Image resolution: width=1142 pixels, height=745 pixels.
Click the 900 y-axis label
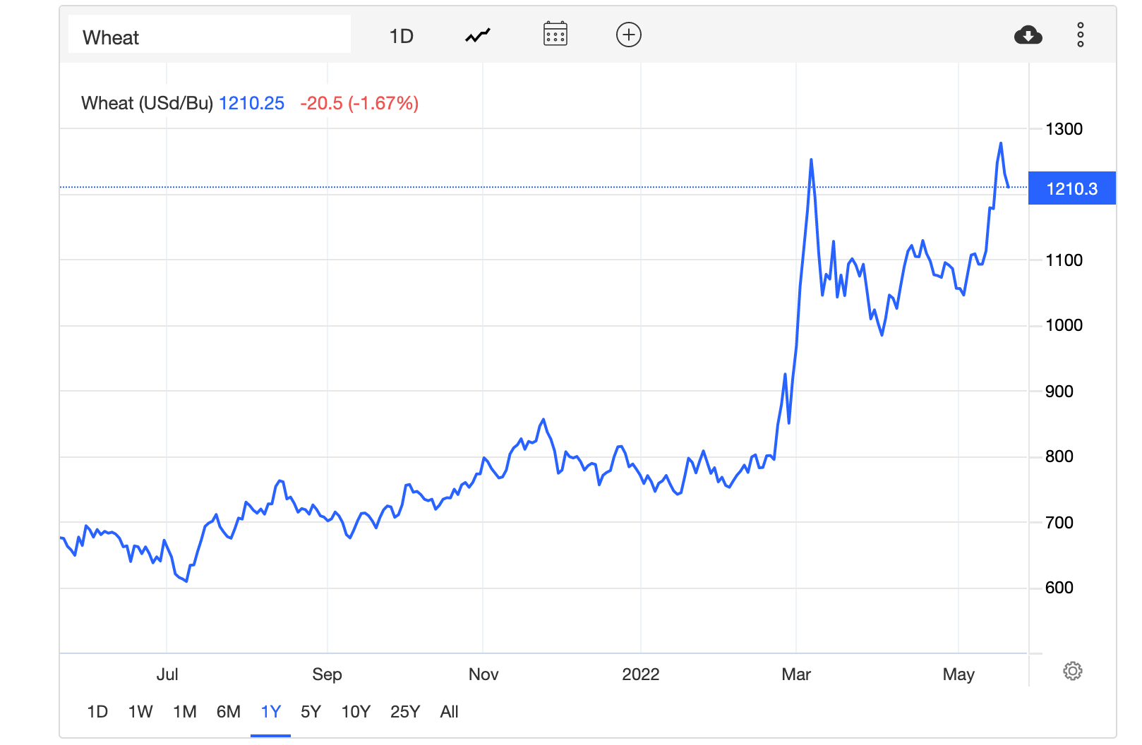(x=1059, y=392)
